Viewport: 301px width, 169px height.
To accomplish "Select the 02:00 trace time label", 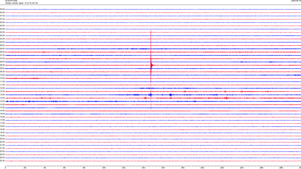I will (x=2, y=23).
